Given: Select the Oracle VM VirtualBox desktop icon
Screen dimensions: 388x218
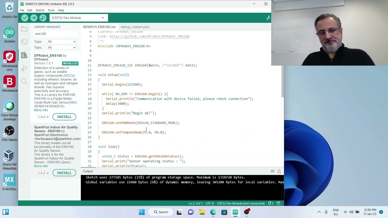Looking at the screenshot, I should [x=9, y=160].
